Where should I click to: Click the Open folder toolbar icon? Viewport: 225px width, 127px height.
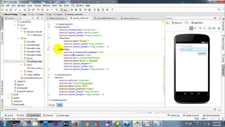2,10
